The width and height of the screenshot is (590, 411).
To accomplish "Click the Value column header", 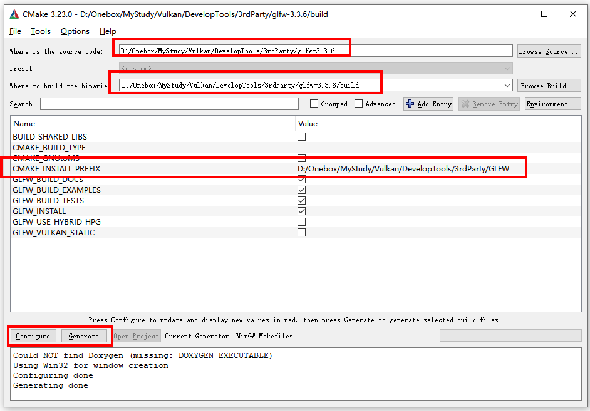I will pos(308,124).
